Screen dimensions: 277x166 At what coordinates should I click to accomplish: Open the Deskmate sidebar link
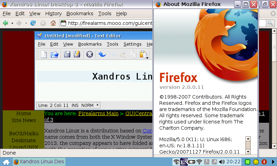24,140
